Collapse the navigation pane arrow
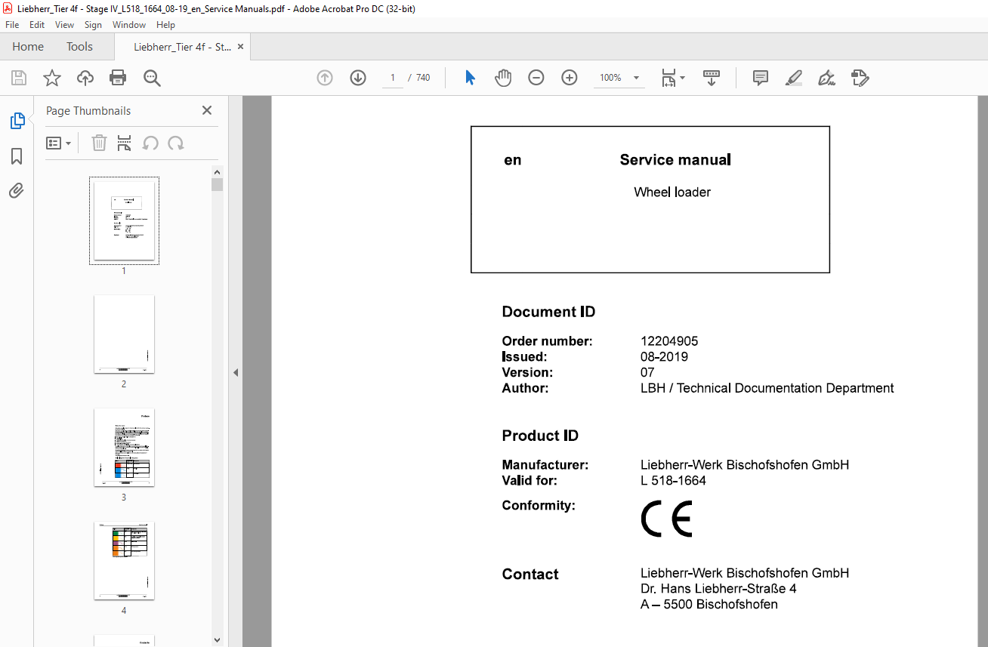Image resolution: width=988 pixels, height=647 pixels. point(236,372)
